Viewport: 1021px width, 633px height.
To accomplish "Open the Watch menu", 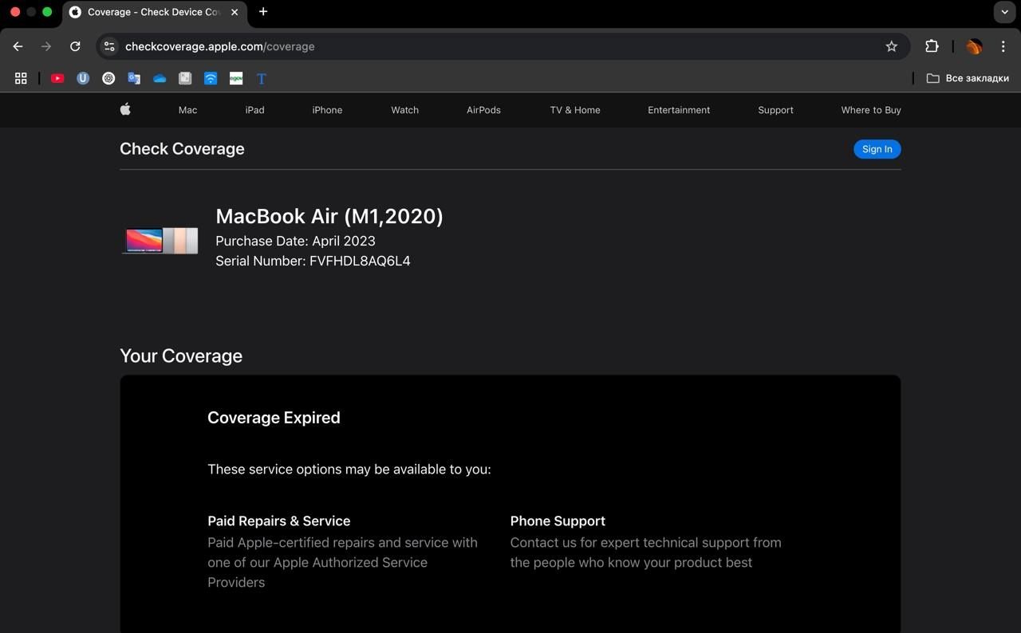I will (404, 110).
